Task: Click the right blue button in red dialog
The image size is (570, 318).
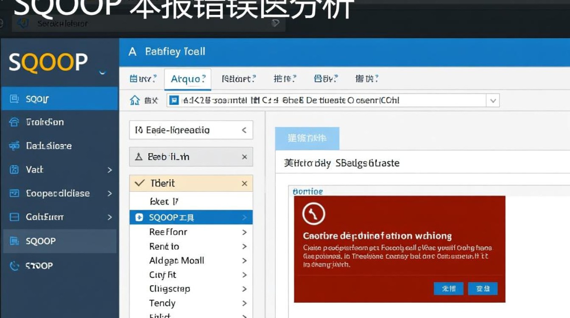Action: [483, 289]
